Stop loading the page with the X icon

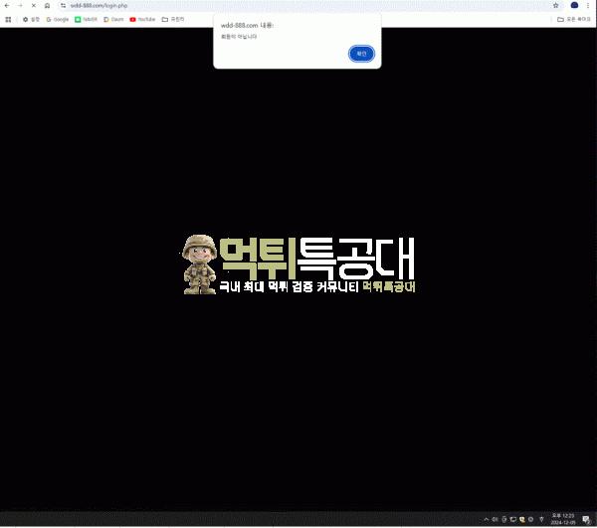(34, 6)
